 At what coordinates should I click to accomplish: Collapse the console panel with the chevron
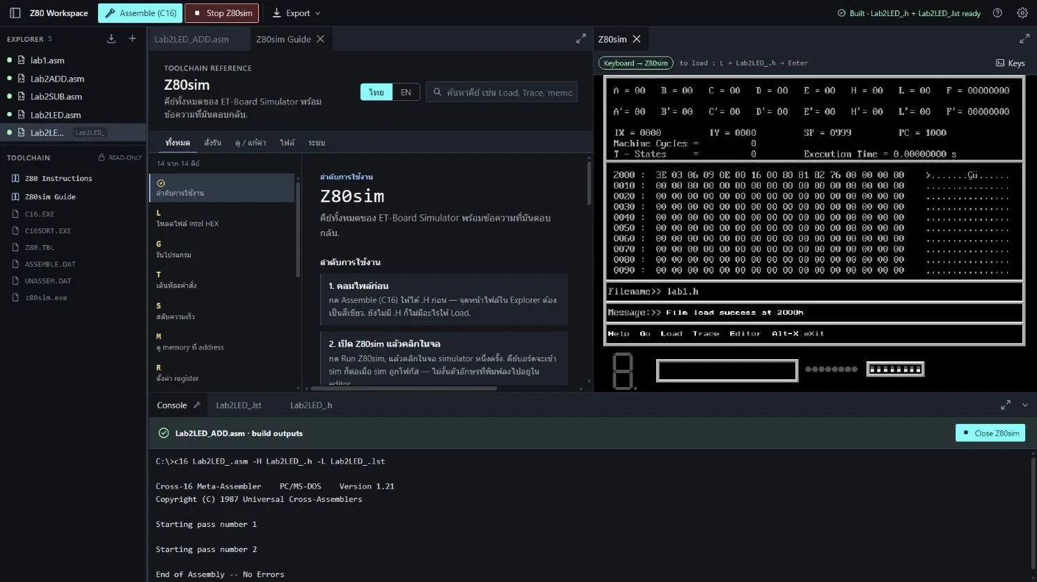(x=1025, y=405)
